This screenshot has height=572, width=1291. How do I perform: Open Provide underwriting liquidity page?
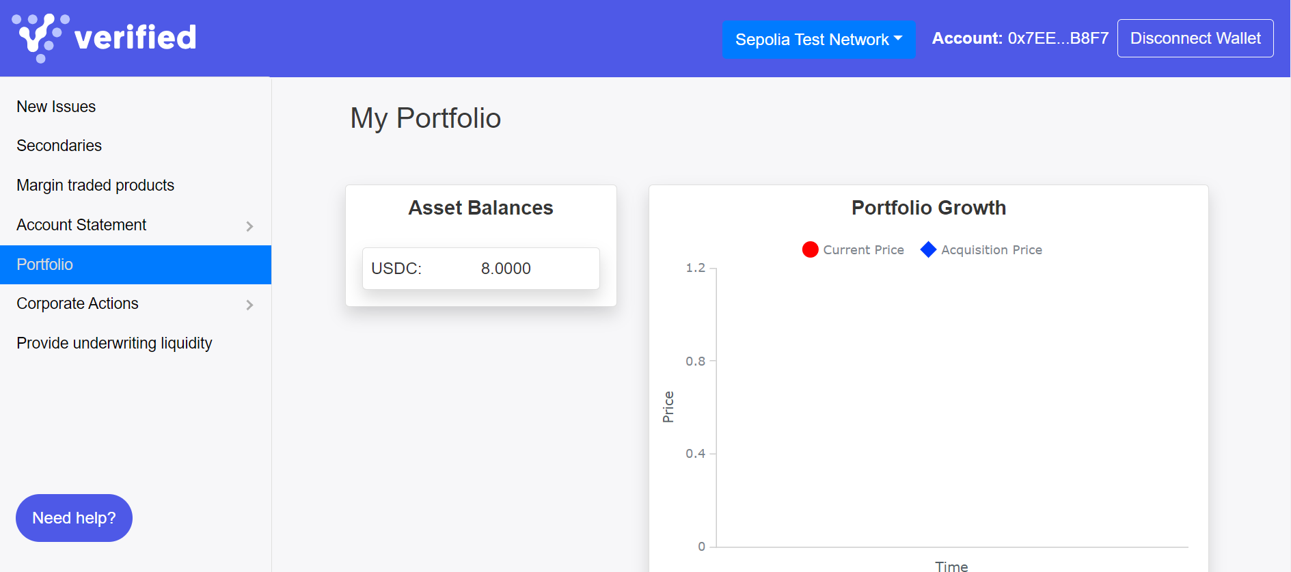point(114,343)
